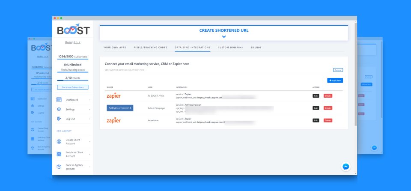This screenshot has height=191, width=411.
Task: Expand the Create Client Account chevron
Action: 89,142
